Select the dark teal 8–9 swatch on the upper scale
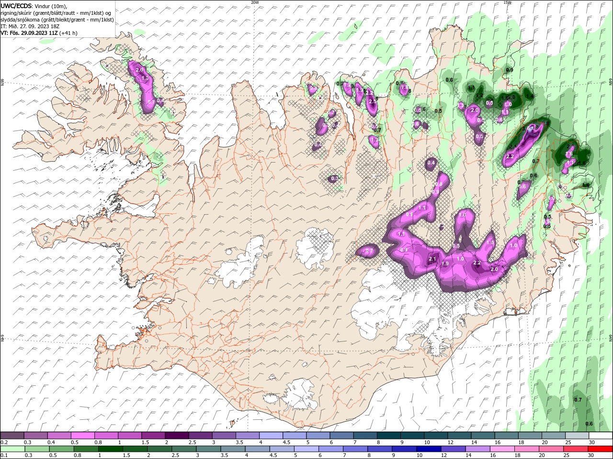This screenshot has height=459, width=613. coord(389,436)
